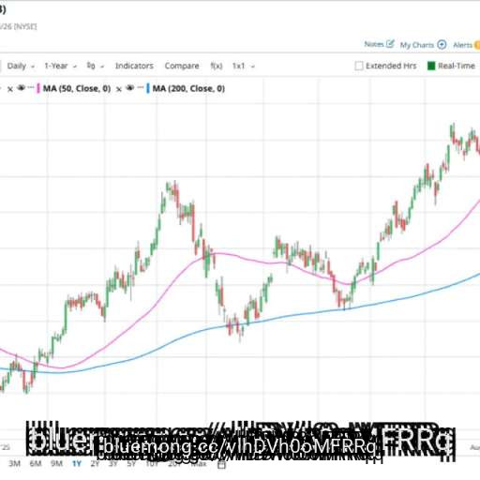Remove the MA (200, Close, 0) indicator

point(119,89)
